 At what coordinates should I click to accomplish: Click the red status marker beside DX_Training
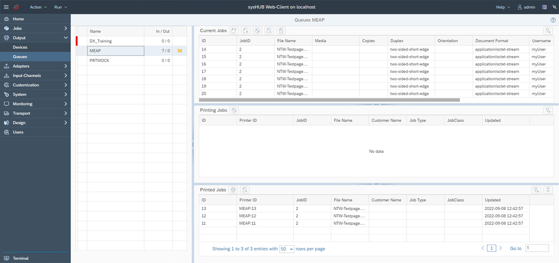(x=77, y=41)
